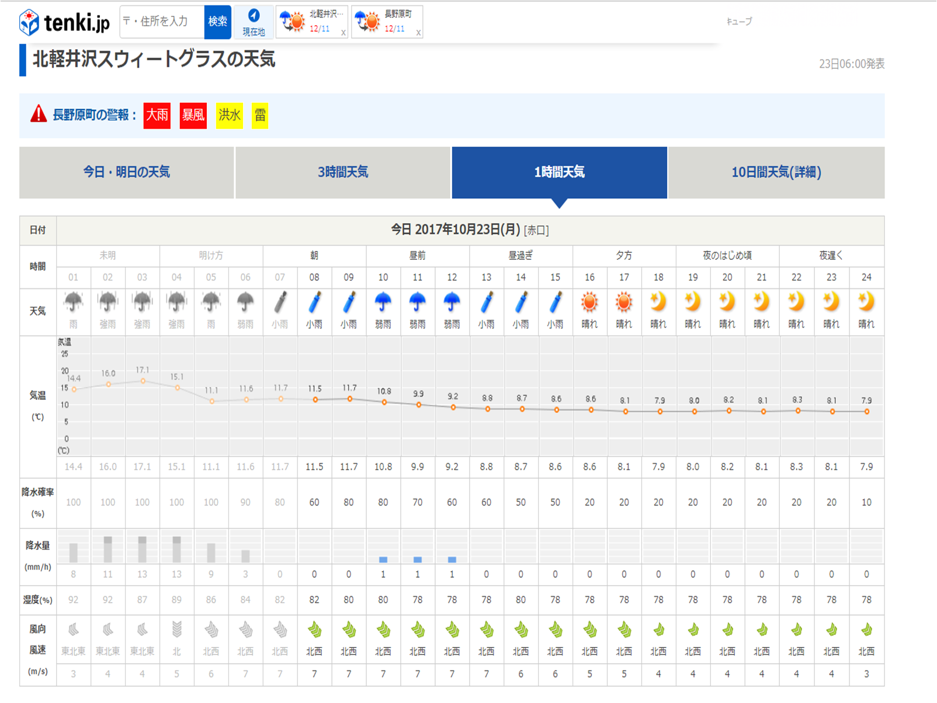Click the weak rain umbrella icon for hour 06

point(245,302)
